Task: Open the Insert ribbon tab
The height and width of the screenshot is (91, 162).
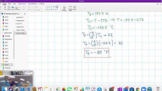Action: tap(5, 4)
